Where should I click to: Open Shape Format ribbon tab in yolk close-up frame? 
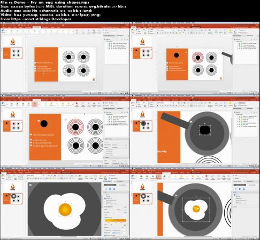[x=66, y=173]
